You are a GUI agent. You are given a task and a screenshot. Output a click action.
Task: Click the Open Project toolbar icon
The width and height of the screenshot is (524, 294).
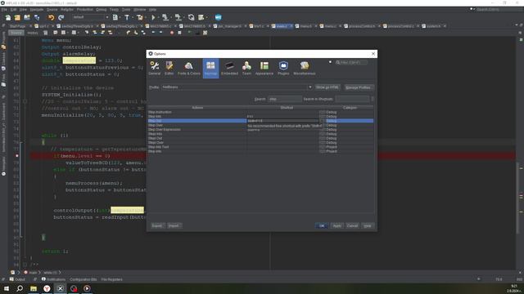pyautogui.click(x=27, y=17)
